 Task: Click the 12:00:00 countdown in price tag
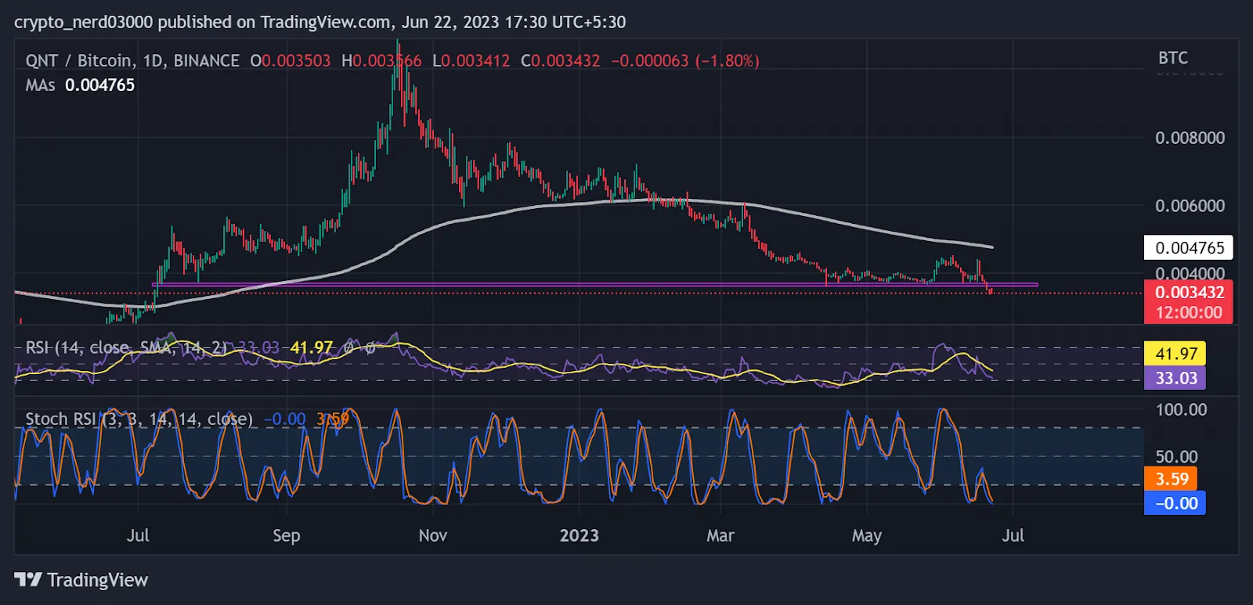point(1189,312)
